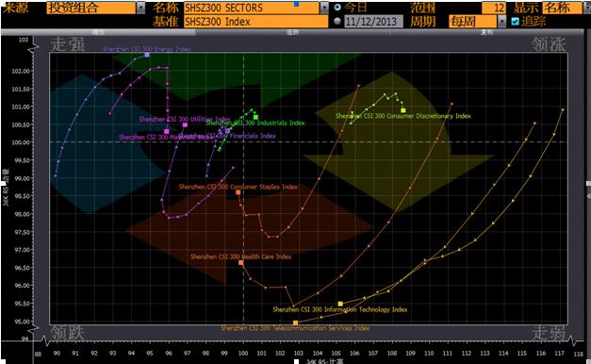Select the Consumer Staples Index square marker
Screen dimensions: 591x364
[238, 192]
